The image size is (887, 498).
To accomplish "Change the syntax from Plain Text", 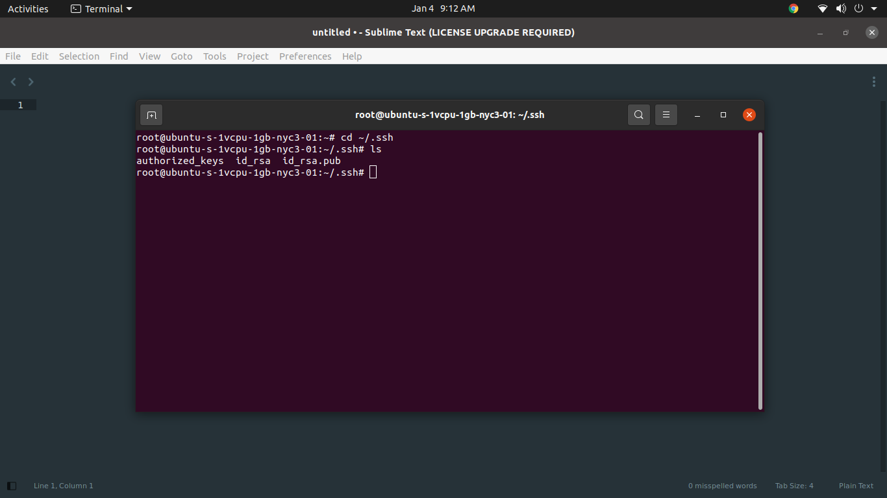I will pyautogui.click(x=856, y=485).
